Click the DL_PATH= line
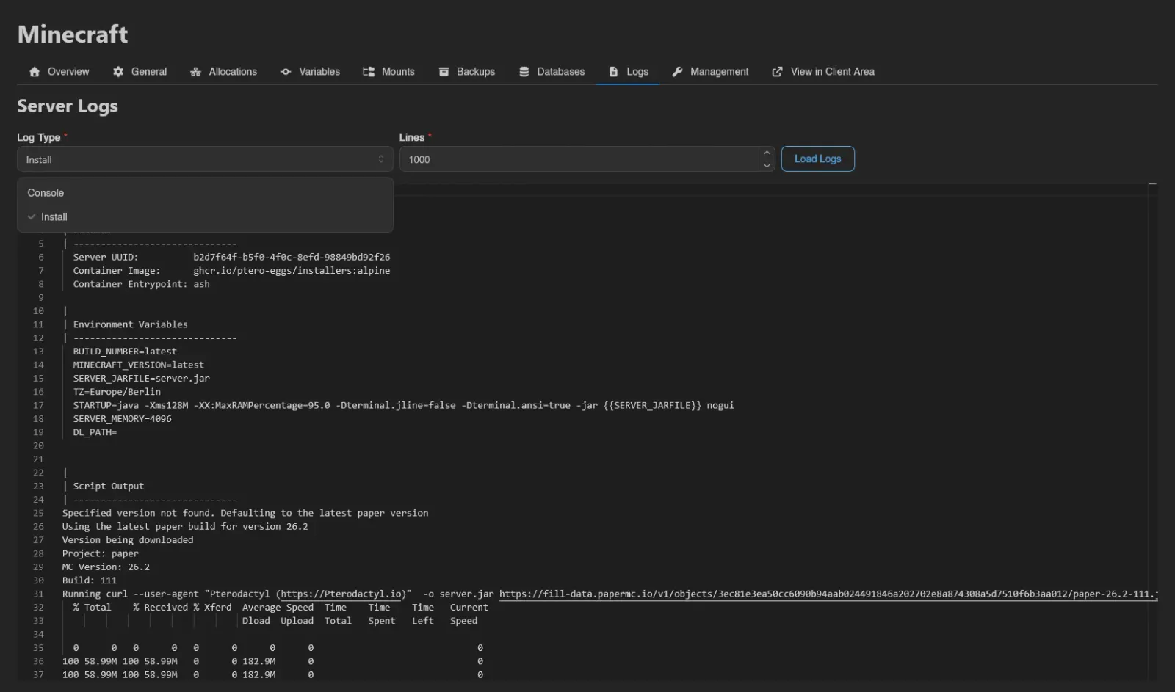Viewport: 1175px width, 692px height. [x=95, y=432]
